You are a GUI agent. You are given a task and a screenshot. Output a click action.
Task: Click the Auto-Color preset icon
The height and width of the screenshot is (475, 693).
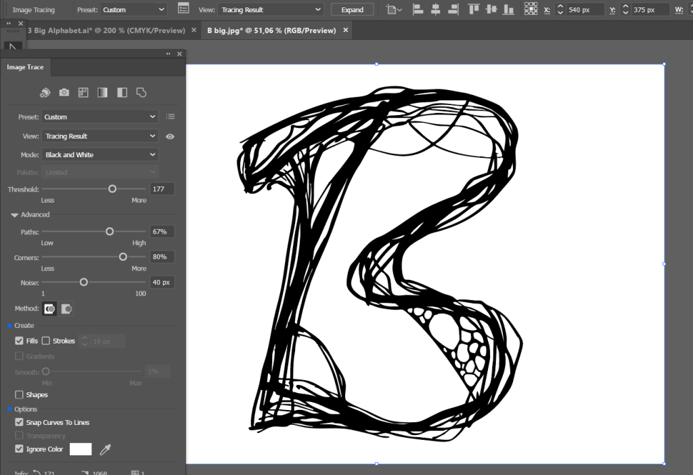coord(45,92)
